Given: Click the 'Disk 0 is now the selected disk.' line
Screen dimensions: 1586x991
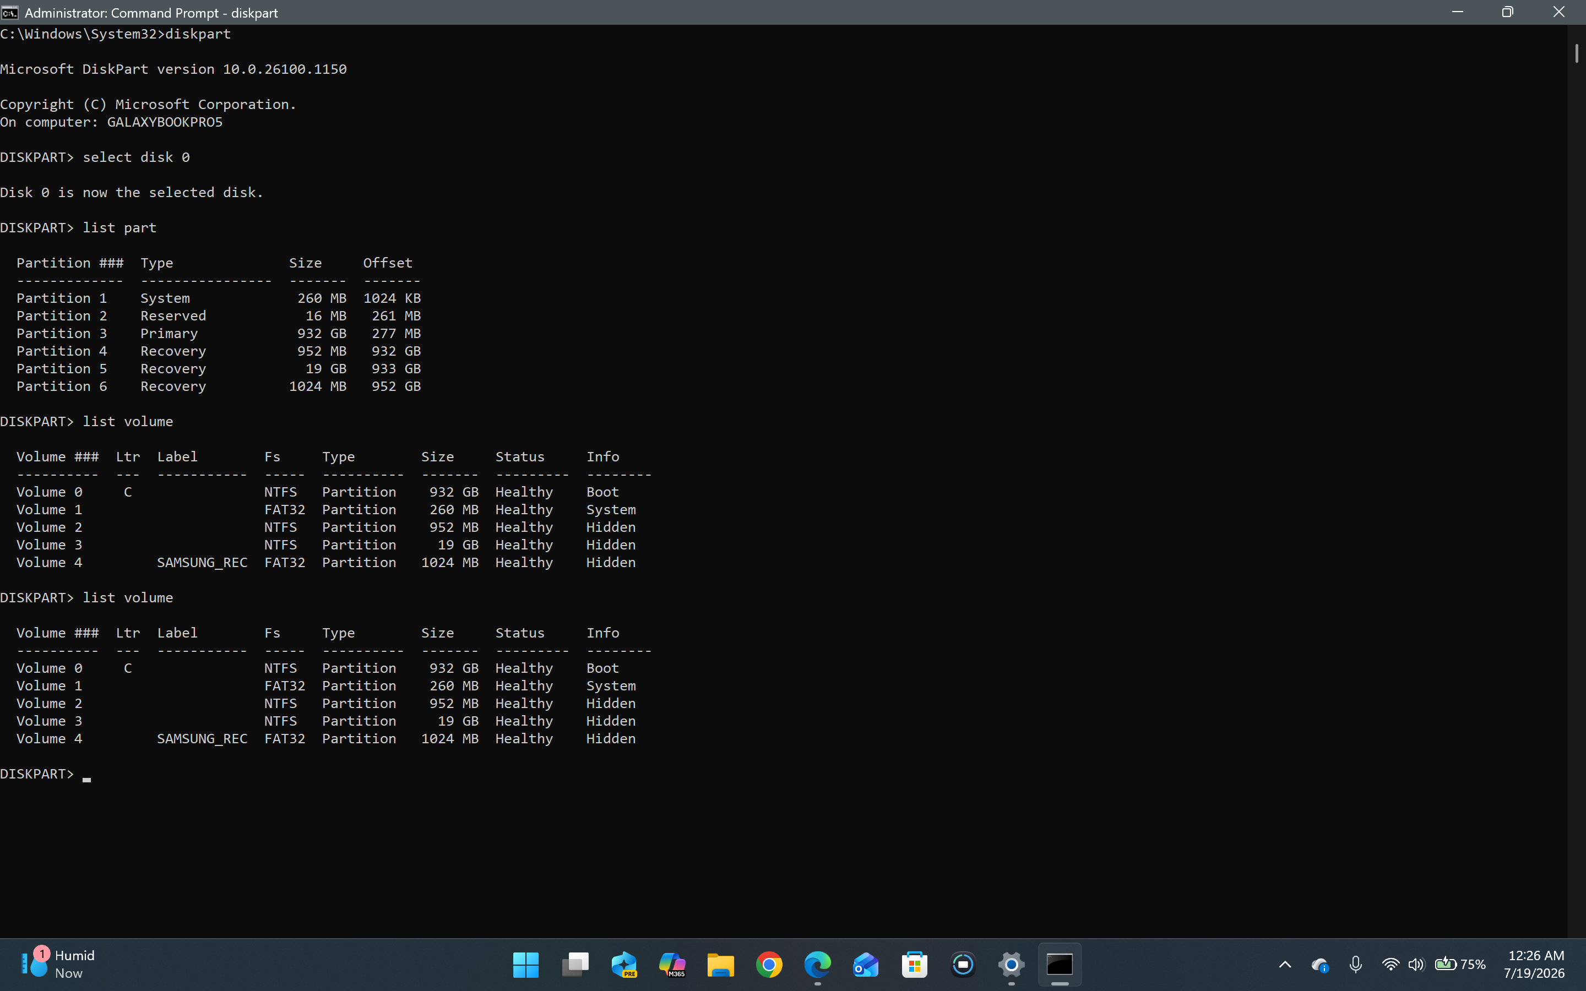Looking at the screenshot, I should [x=132, y=193].
